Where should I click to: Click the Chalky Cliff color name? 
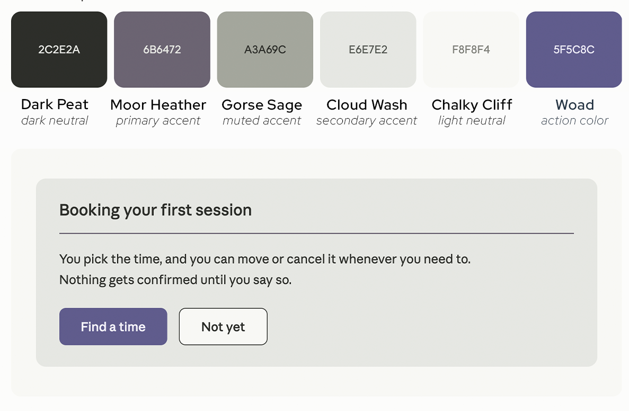(x=472, y=105)
